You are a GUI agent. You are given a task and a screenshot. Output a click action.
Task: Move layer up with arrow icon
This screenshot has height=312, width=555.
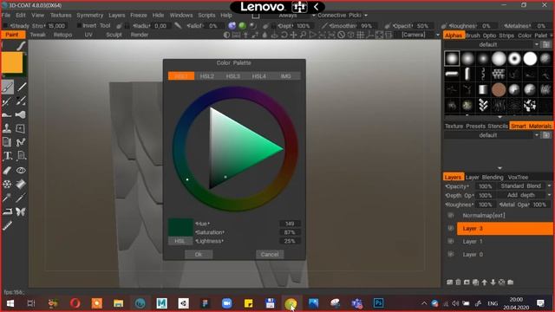tap(484, 283)
